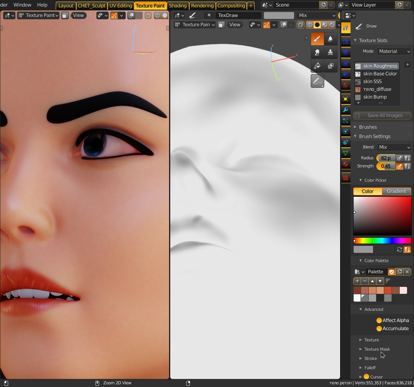Toggle fake user shield for Palette

click(x=392, y=272)
